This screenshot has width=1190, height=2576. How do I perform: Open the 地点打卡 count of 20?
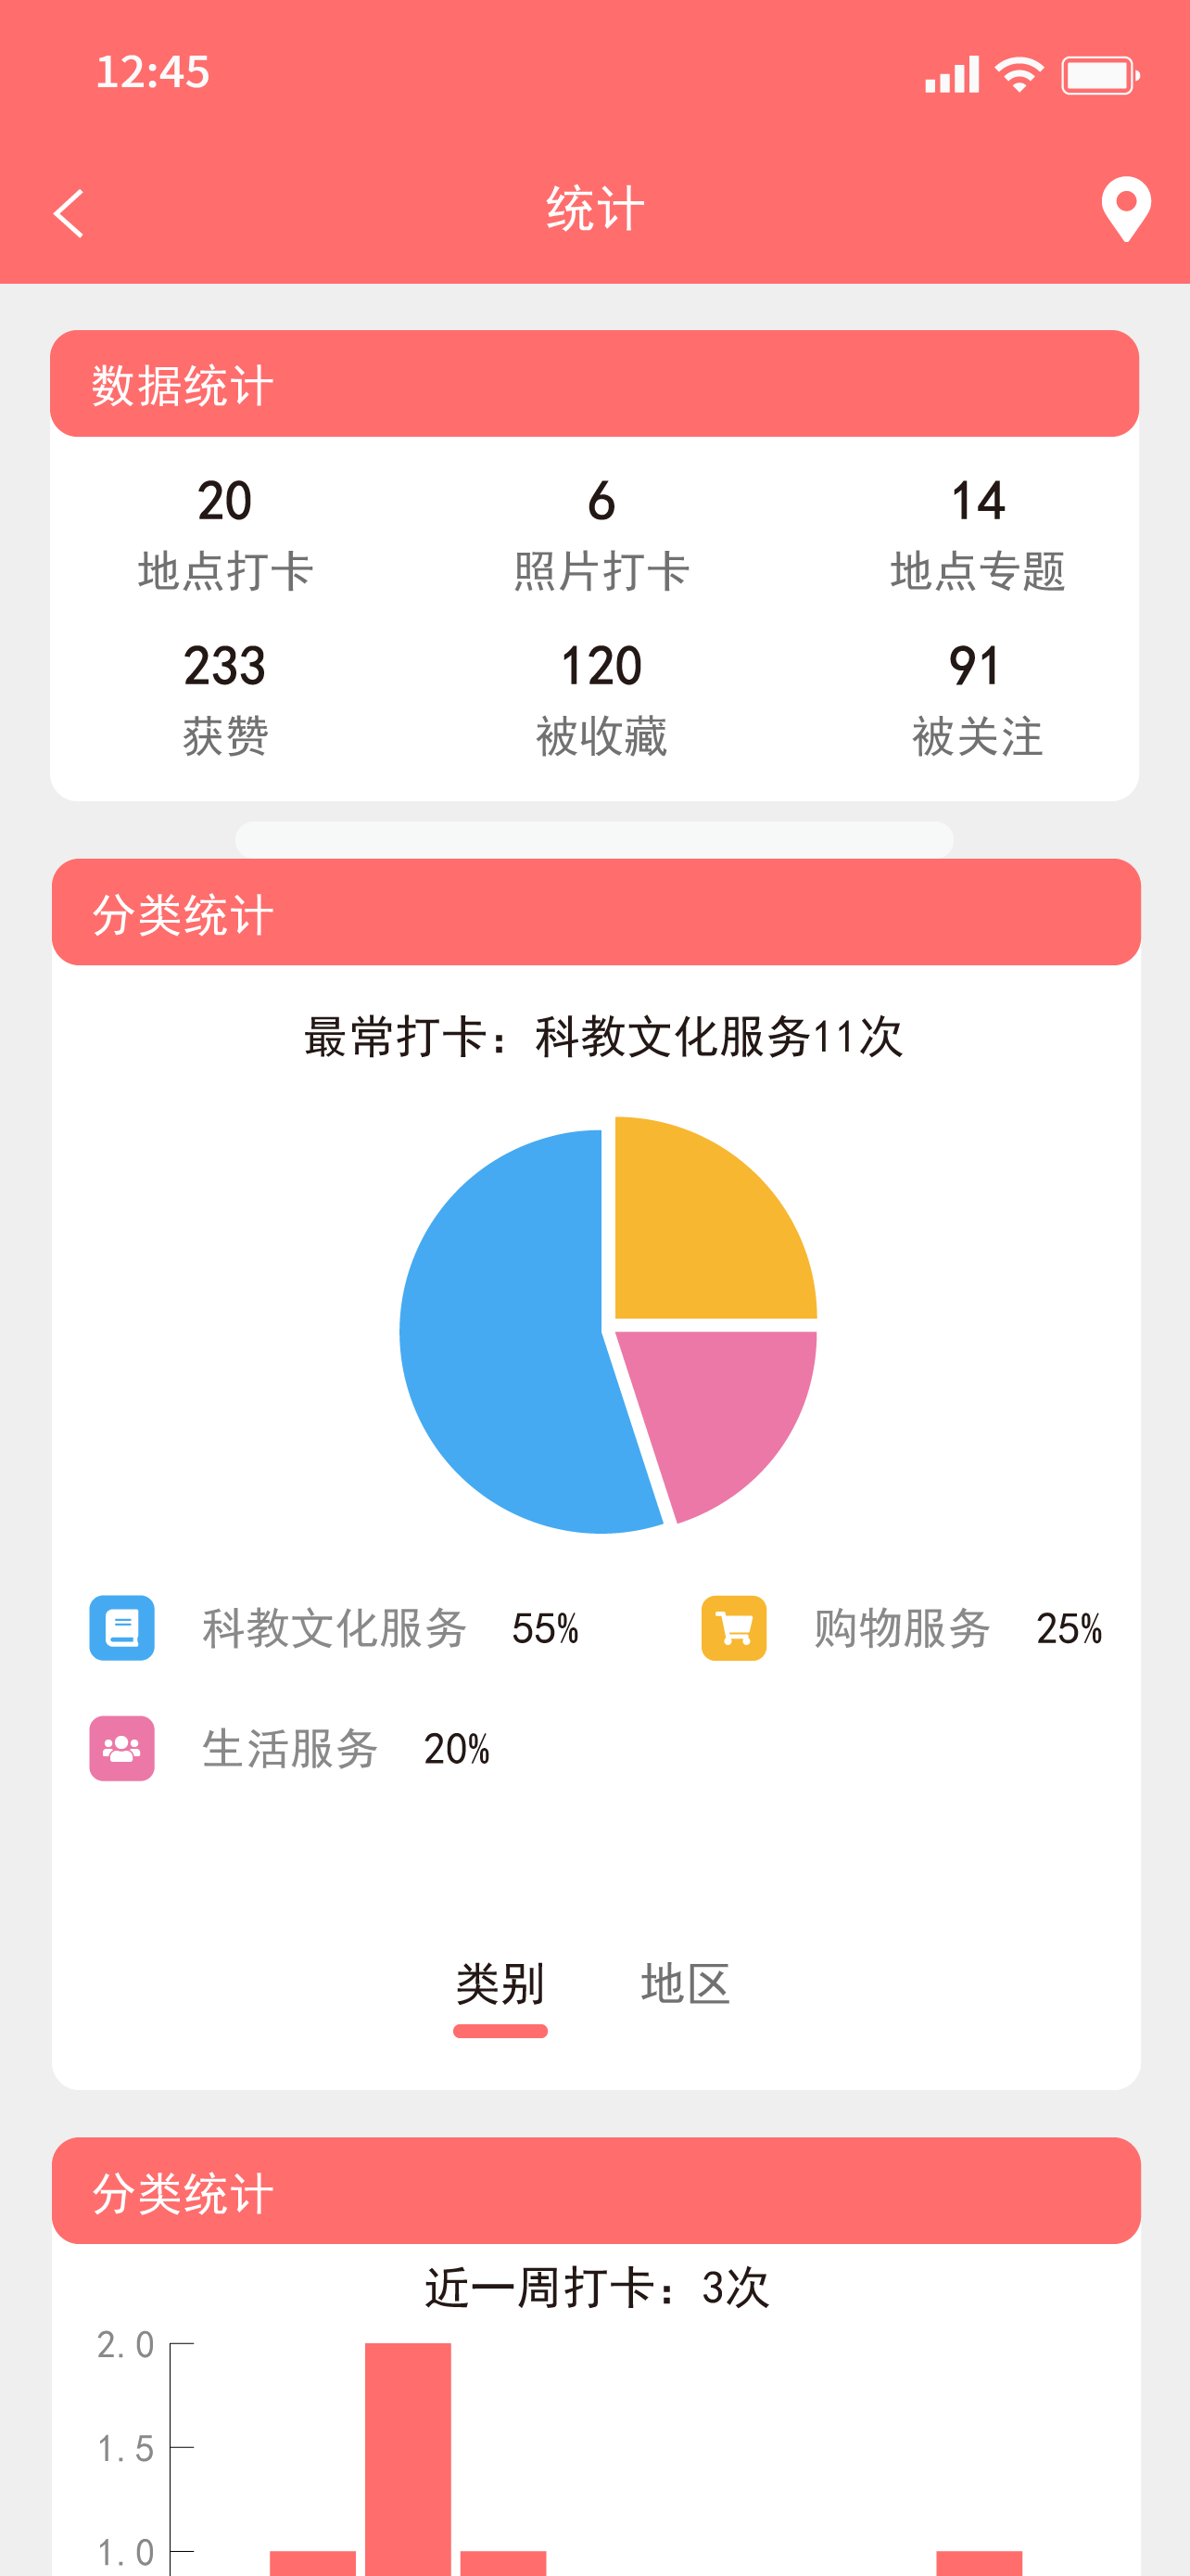(225, 534)
